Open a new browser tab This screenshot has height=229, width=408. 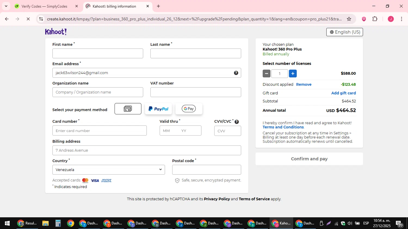coord(158,6)
